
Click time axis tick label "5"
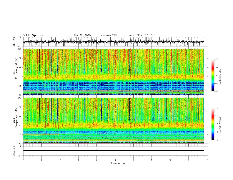[x=115, y=160]
